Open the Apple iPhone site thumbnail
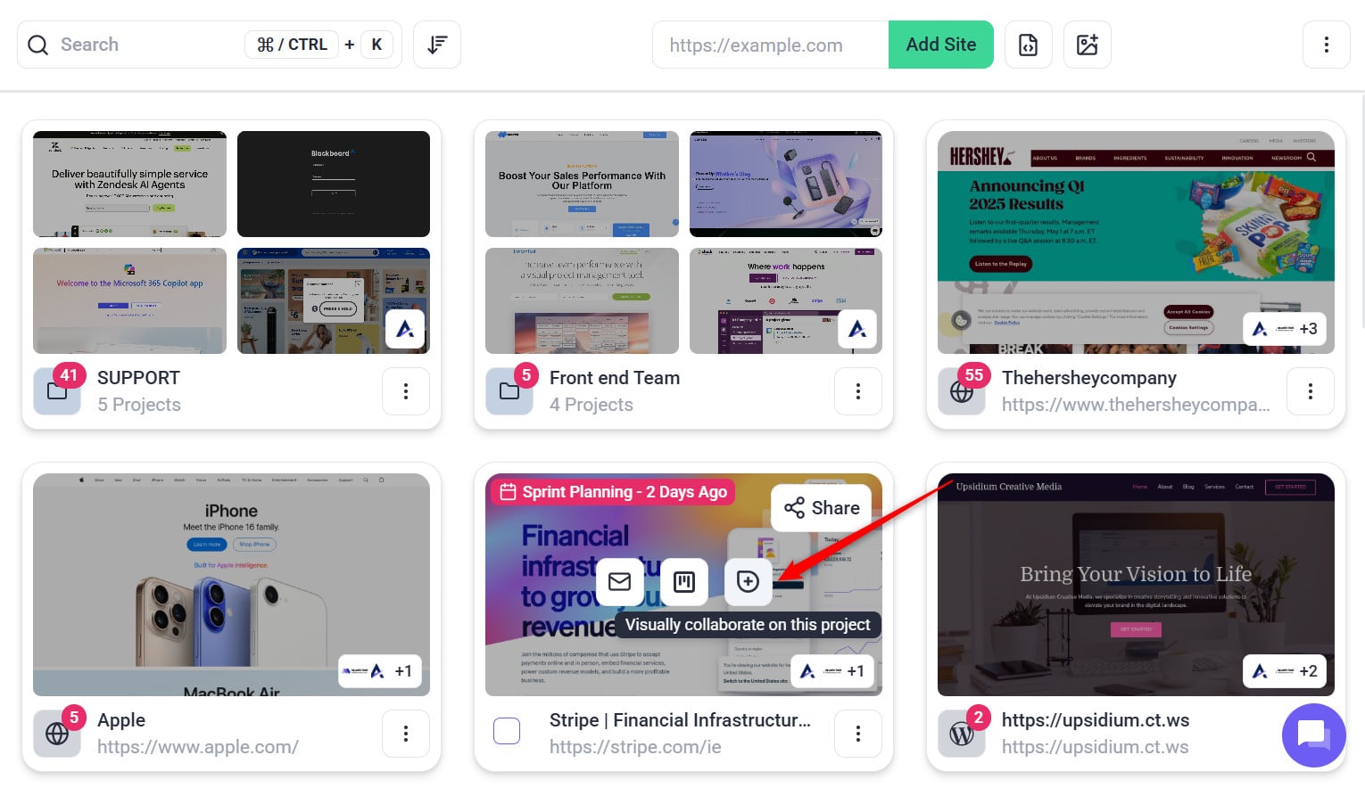The height and width of the screenshot is (788, 1365). tap(231, 584)
